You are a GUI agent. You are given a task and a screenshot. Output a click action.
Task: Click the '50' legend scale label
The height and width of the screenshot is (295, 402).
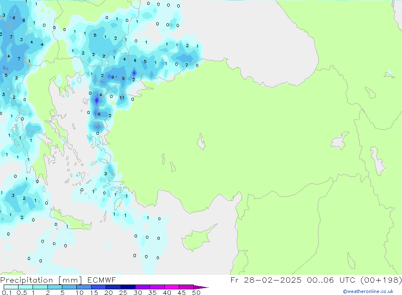196,293
